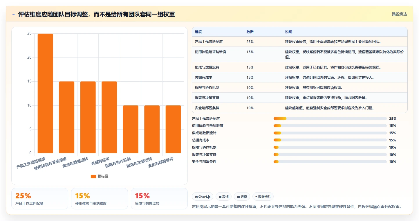Click the footnote starting 雷达图展示的是
The image size is (419, 221).
(297, 207)
